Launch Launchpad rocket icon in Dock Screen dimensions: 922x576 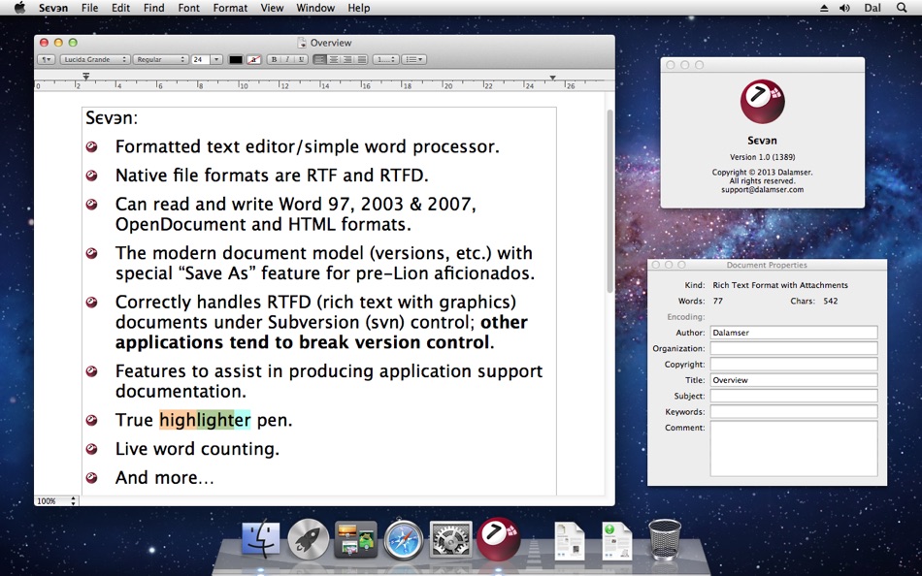308,538
